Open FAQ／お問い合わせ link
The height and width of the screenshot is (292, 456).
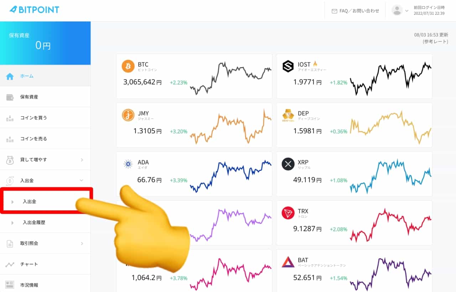[x=355, y=11]
